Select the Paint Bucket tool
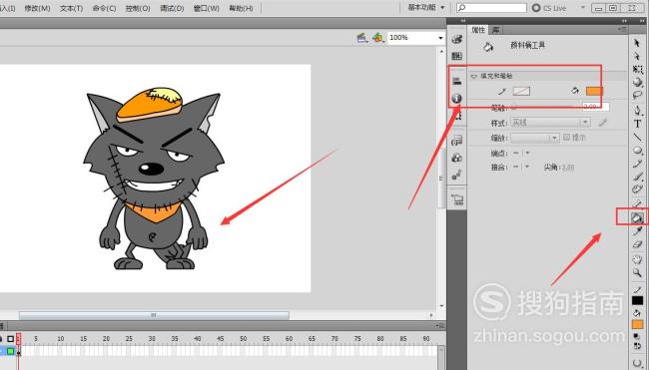 pyautogui.click(x=637, y=217)
